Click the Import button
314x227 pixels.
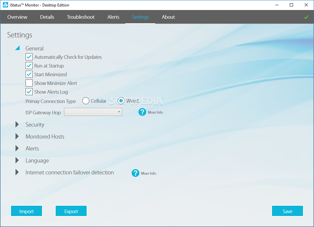pyautogui.click(x=27, y=211)
